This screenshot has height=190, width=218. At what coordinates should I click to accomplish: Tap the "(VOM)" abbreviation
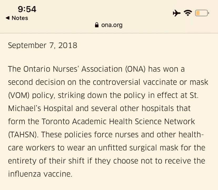(19, 95)
